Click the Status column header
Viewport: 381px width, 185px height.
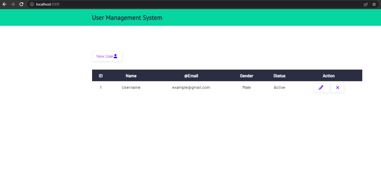279,76
